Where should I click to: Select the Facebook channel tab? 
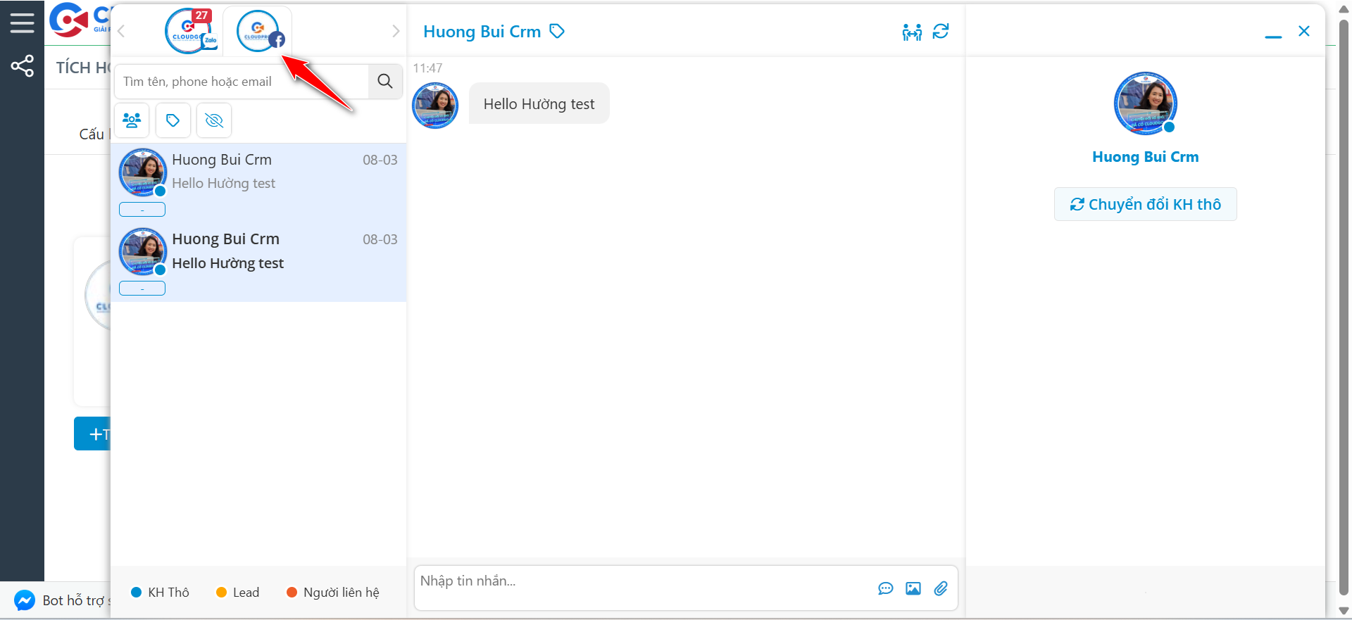click(x=258, y=31)
